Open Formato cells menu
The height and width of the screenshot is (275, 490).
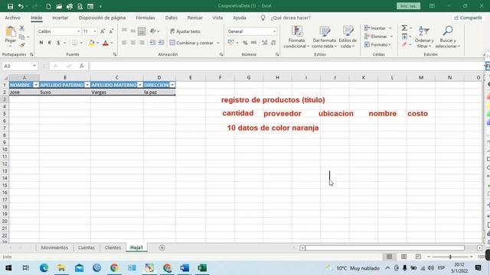point(377,45)
